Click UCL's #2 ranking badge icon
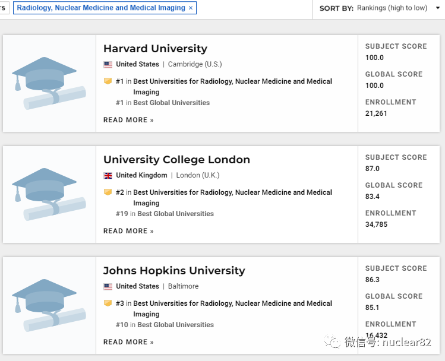The image size is (445, 361). click(x=108, y=192)
